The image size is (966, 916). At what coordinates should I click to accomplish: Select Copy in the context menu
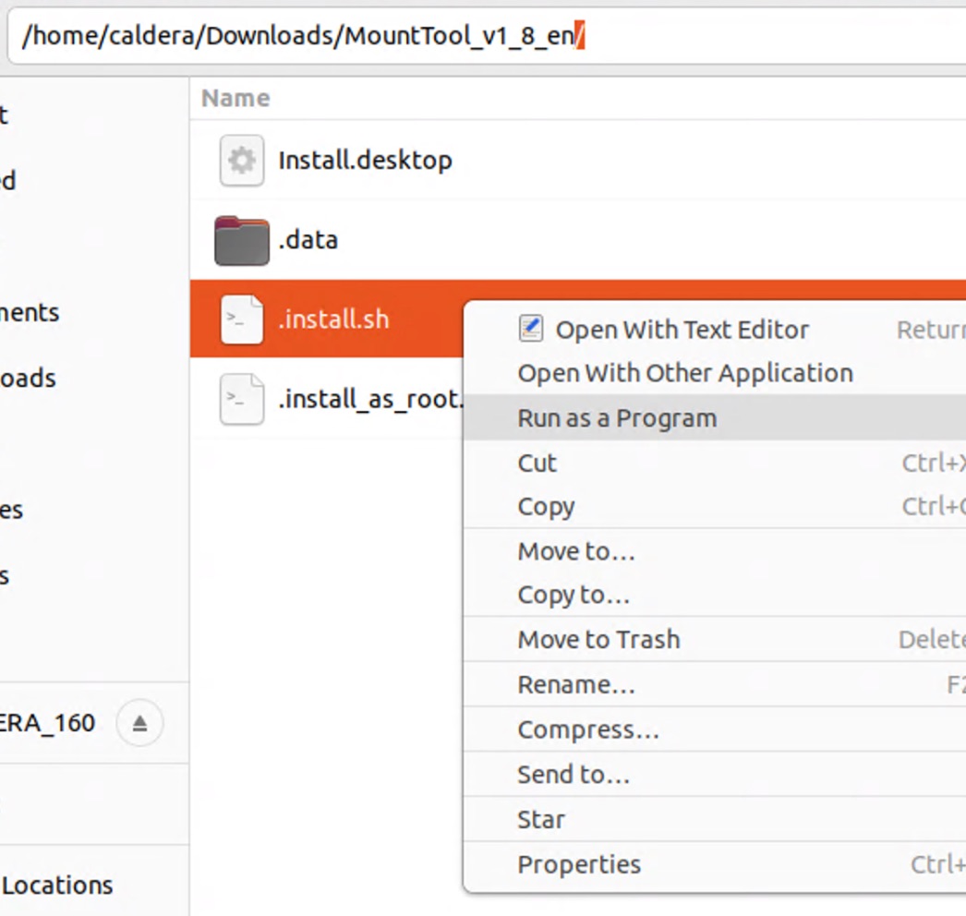[546, 507]
